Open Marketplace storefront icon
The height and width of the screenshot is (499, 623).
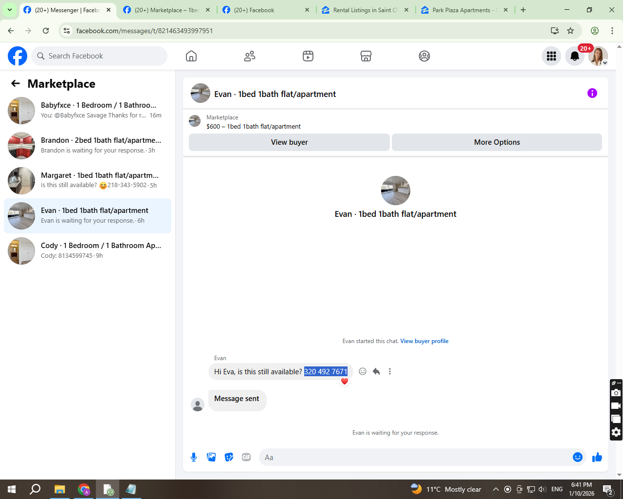[x=366, y=56]
